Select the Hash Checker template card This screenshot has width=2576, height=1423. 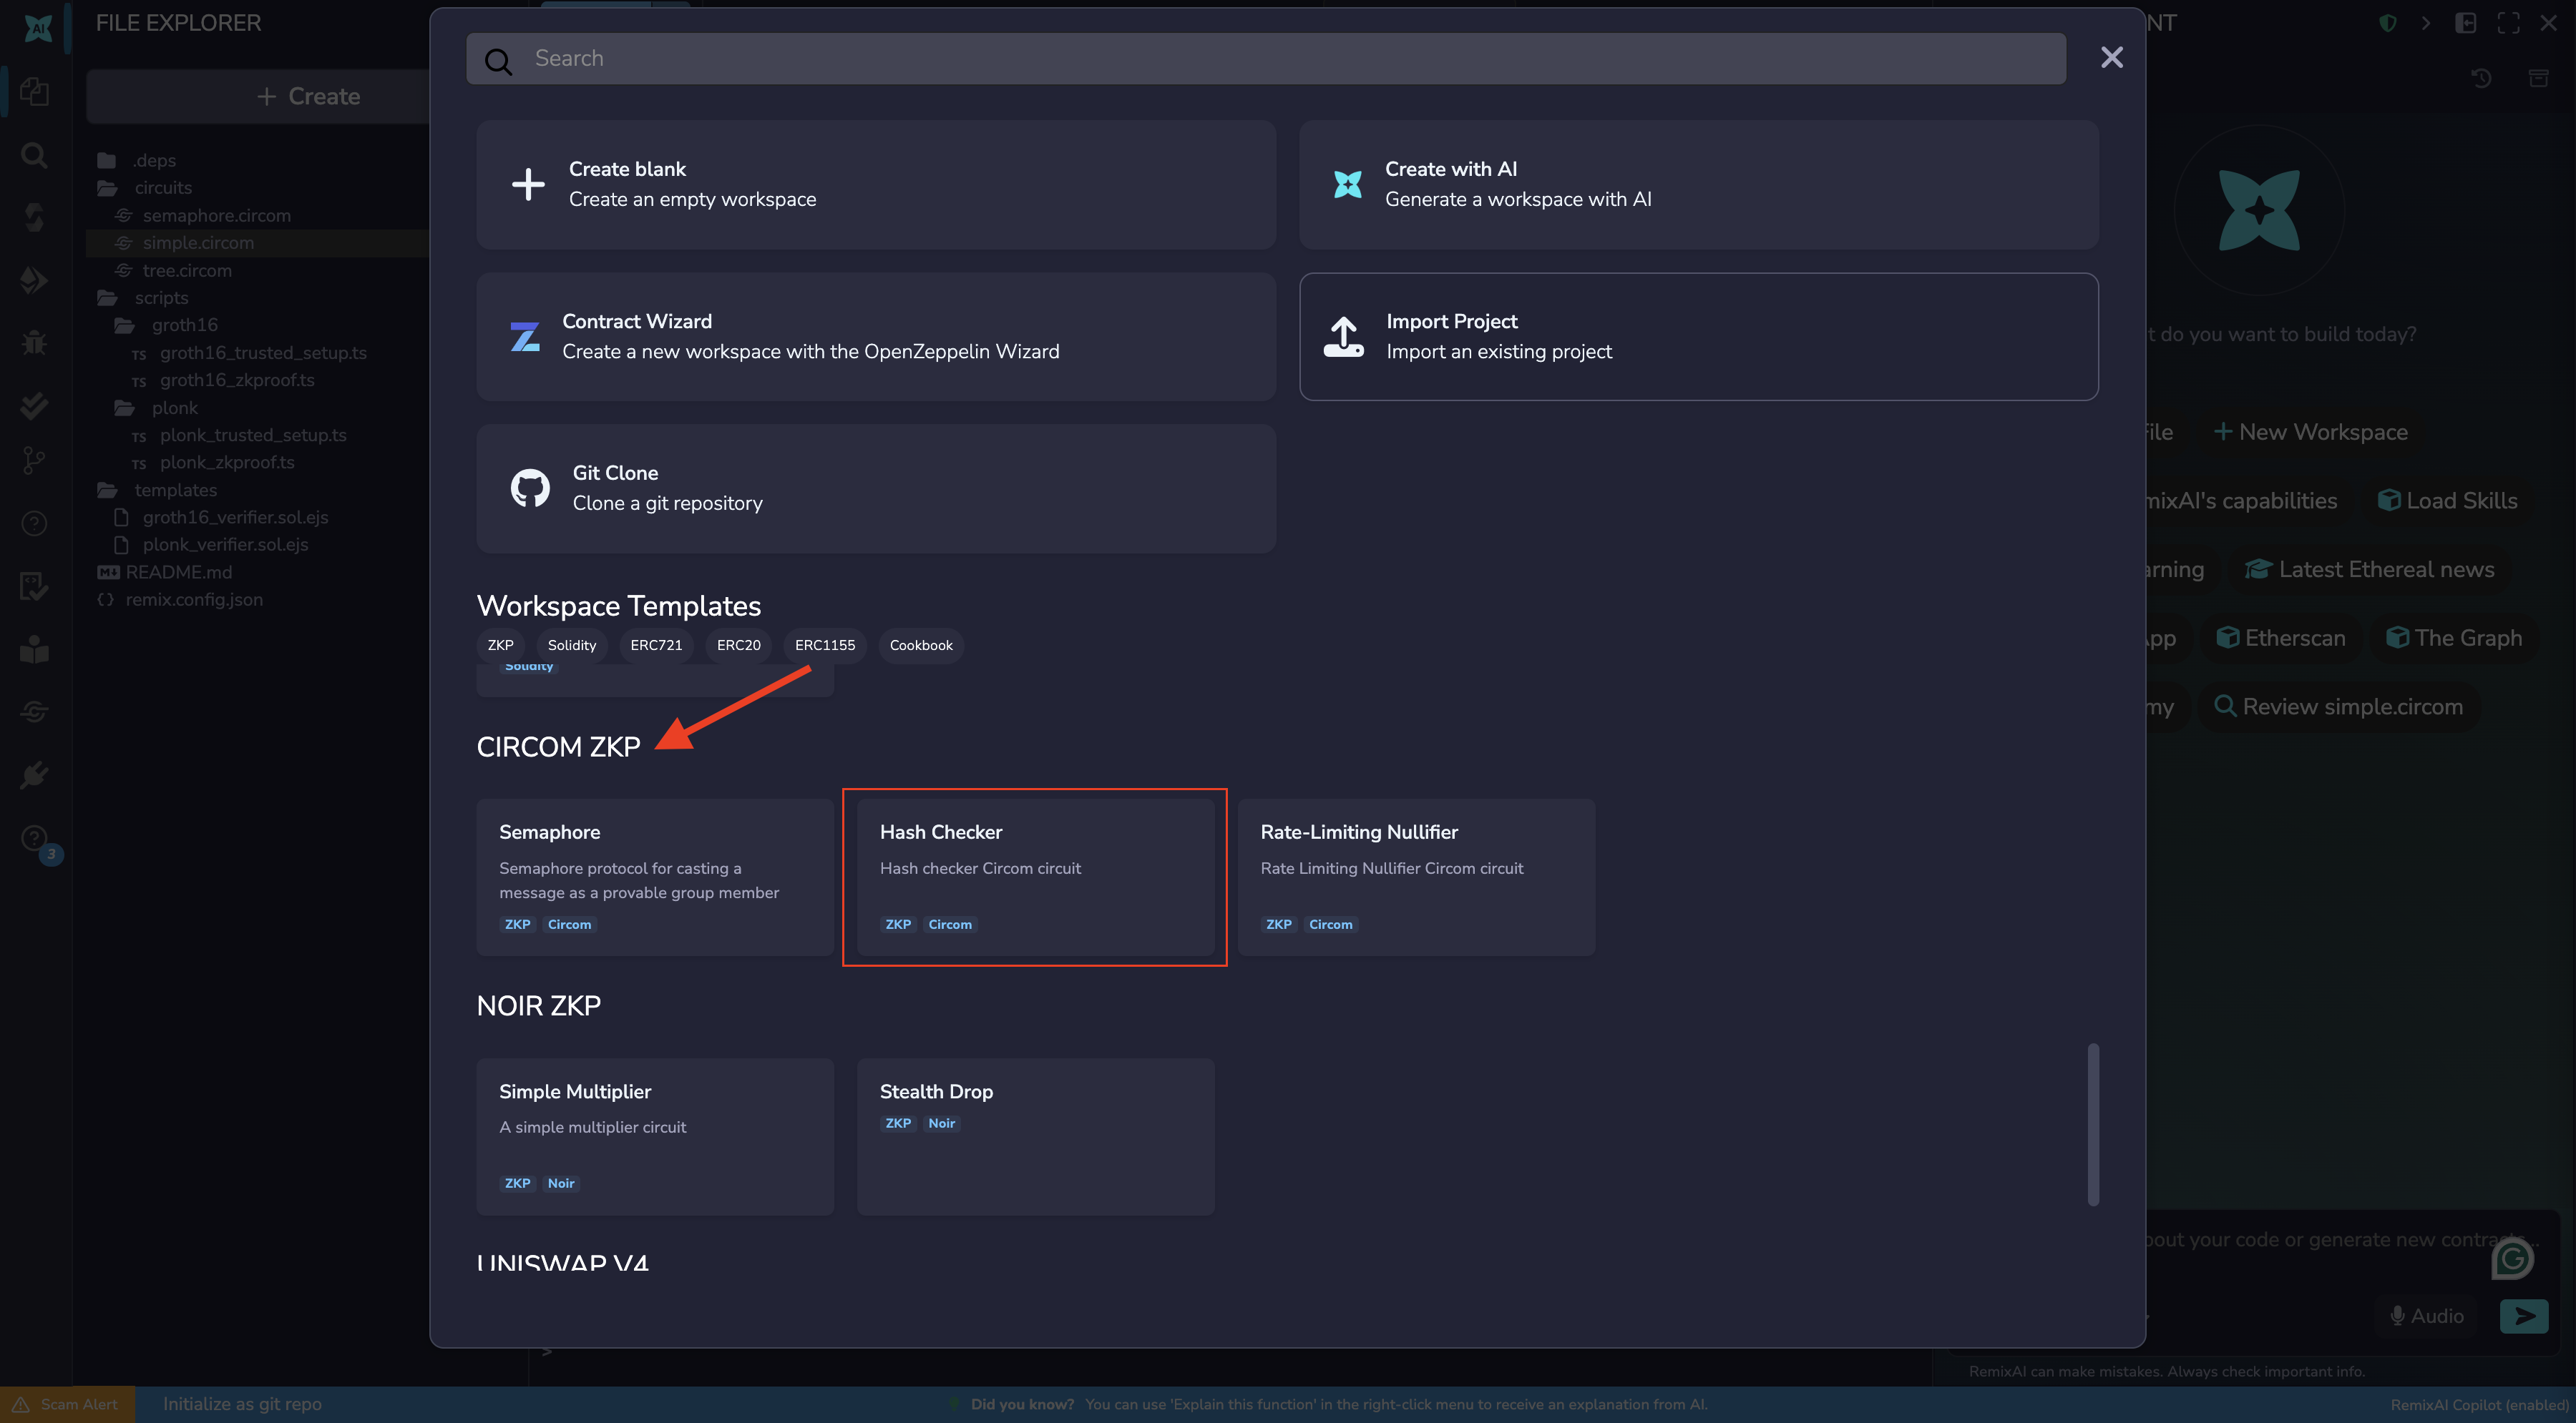[x=1035, y=877]
